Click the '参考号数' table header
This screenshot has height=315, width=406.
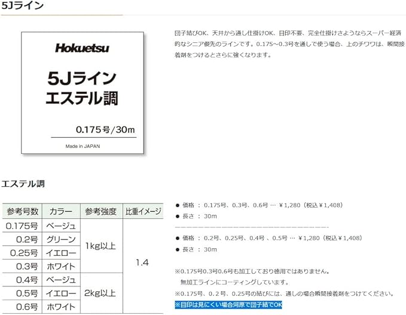pos(22,211)
